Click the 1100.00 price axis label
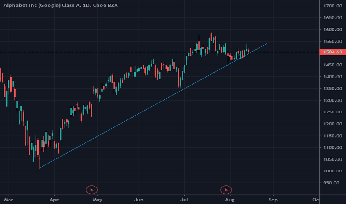Image resolution: width=346 pixels, height=204 pixels. pyautogui.click(x=333, y=148)
